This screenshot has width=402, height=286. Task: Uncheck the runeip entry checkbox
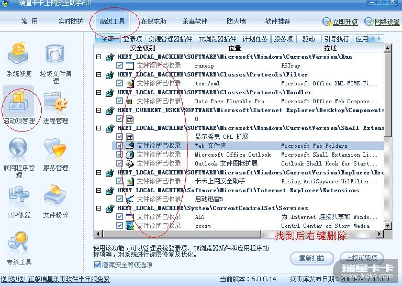(119, 65)
